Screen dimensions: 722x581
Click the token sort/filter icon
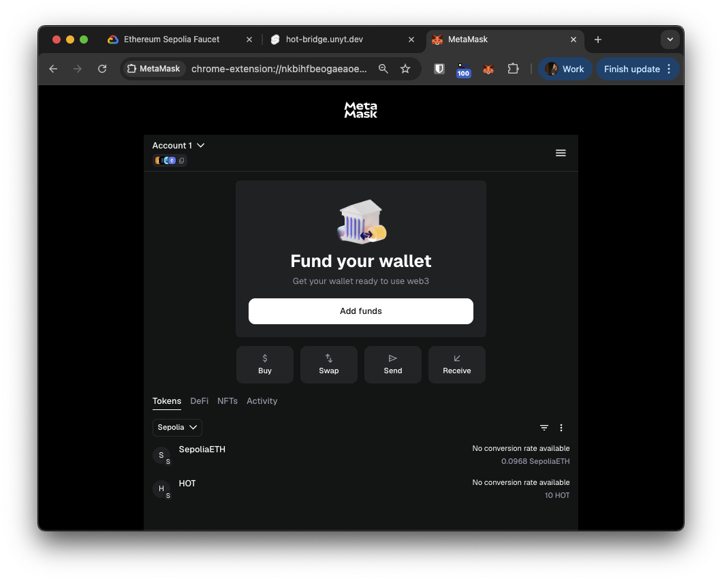[x=544, y=427]
